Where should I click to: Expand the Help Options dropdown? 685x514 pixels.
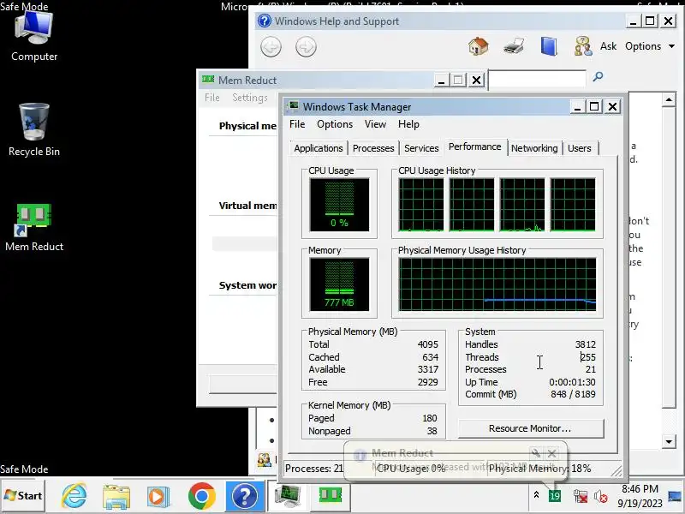coord(649,46)
